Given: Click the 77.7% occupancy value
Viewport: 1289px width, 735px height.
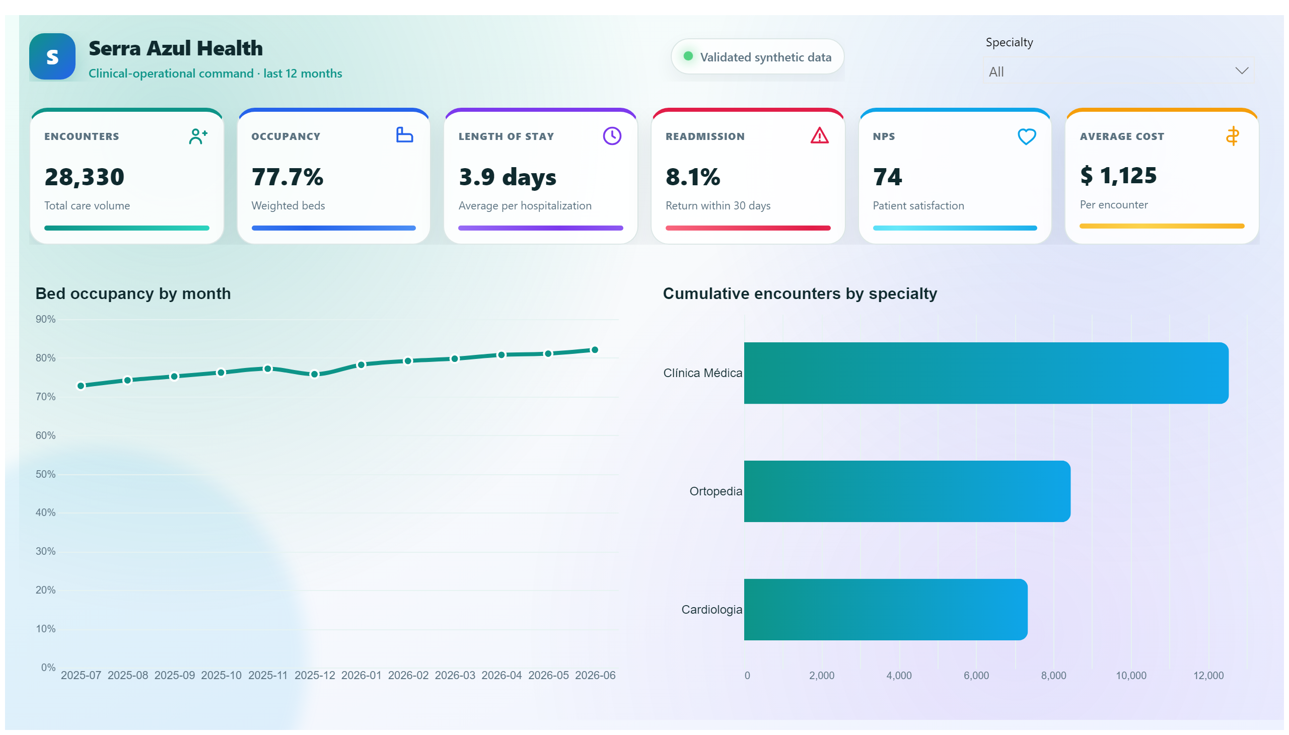Looking at the screenshot, I should (x=288, y=177).
